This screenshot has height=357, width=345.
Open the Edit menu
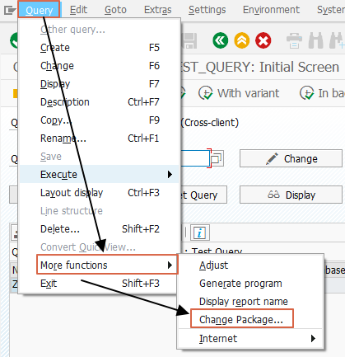point(78,10)
